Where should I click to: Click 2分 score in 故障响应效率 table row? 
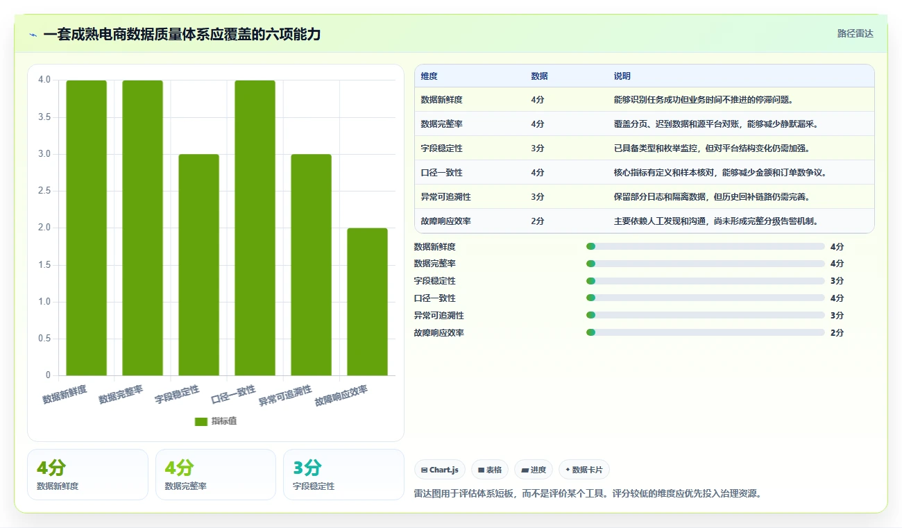tap(538, 221)
